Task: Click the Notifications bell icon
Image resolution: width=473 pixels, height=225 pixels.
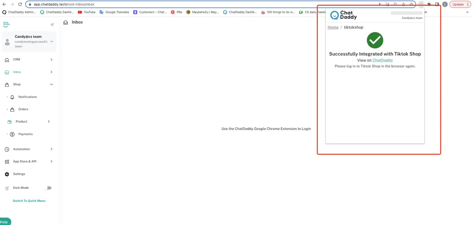Action: pyautogui.click(x=12, y=97)
